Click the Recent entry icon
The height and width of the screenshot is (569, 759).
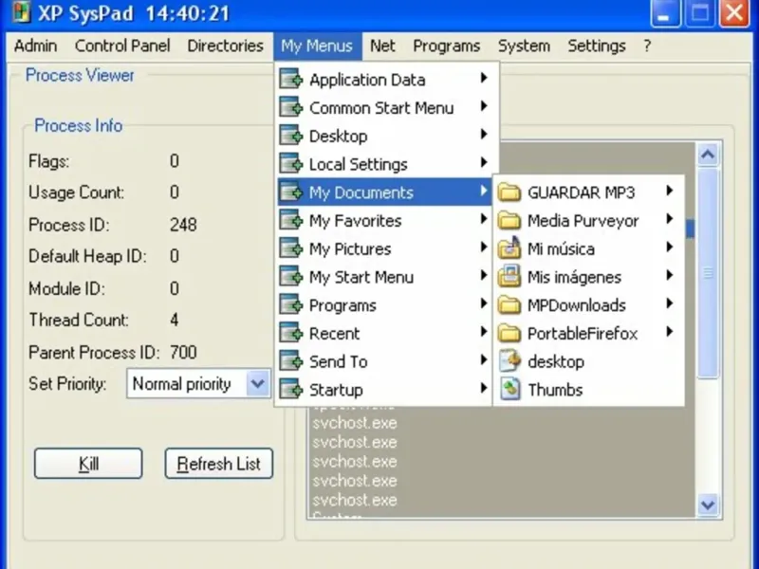291,333
